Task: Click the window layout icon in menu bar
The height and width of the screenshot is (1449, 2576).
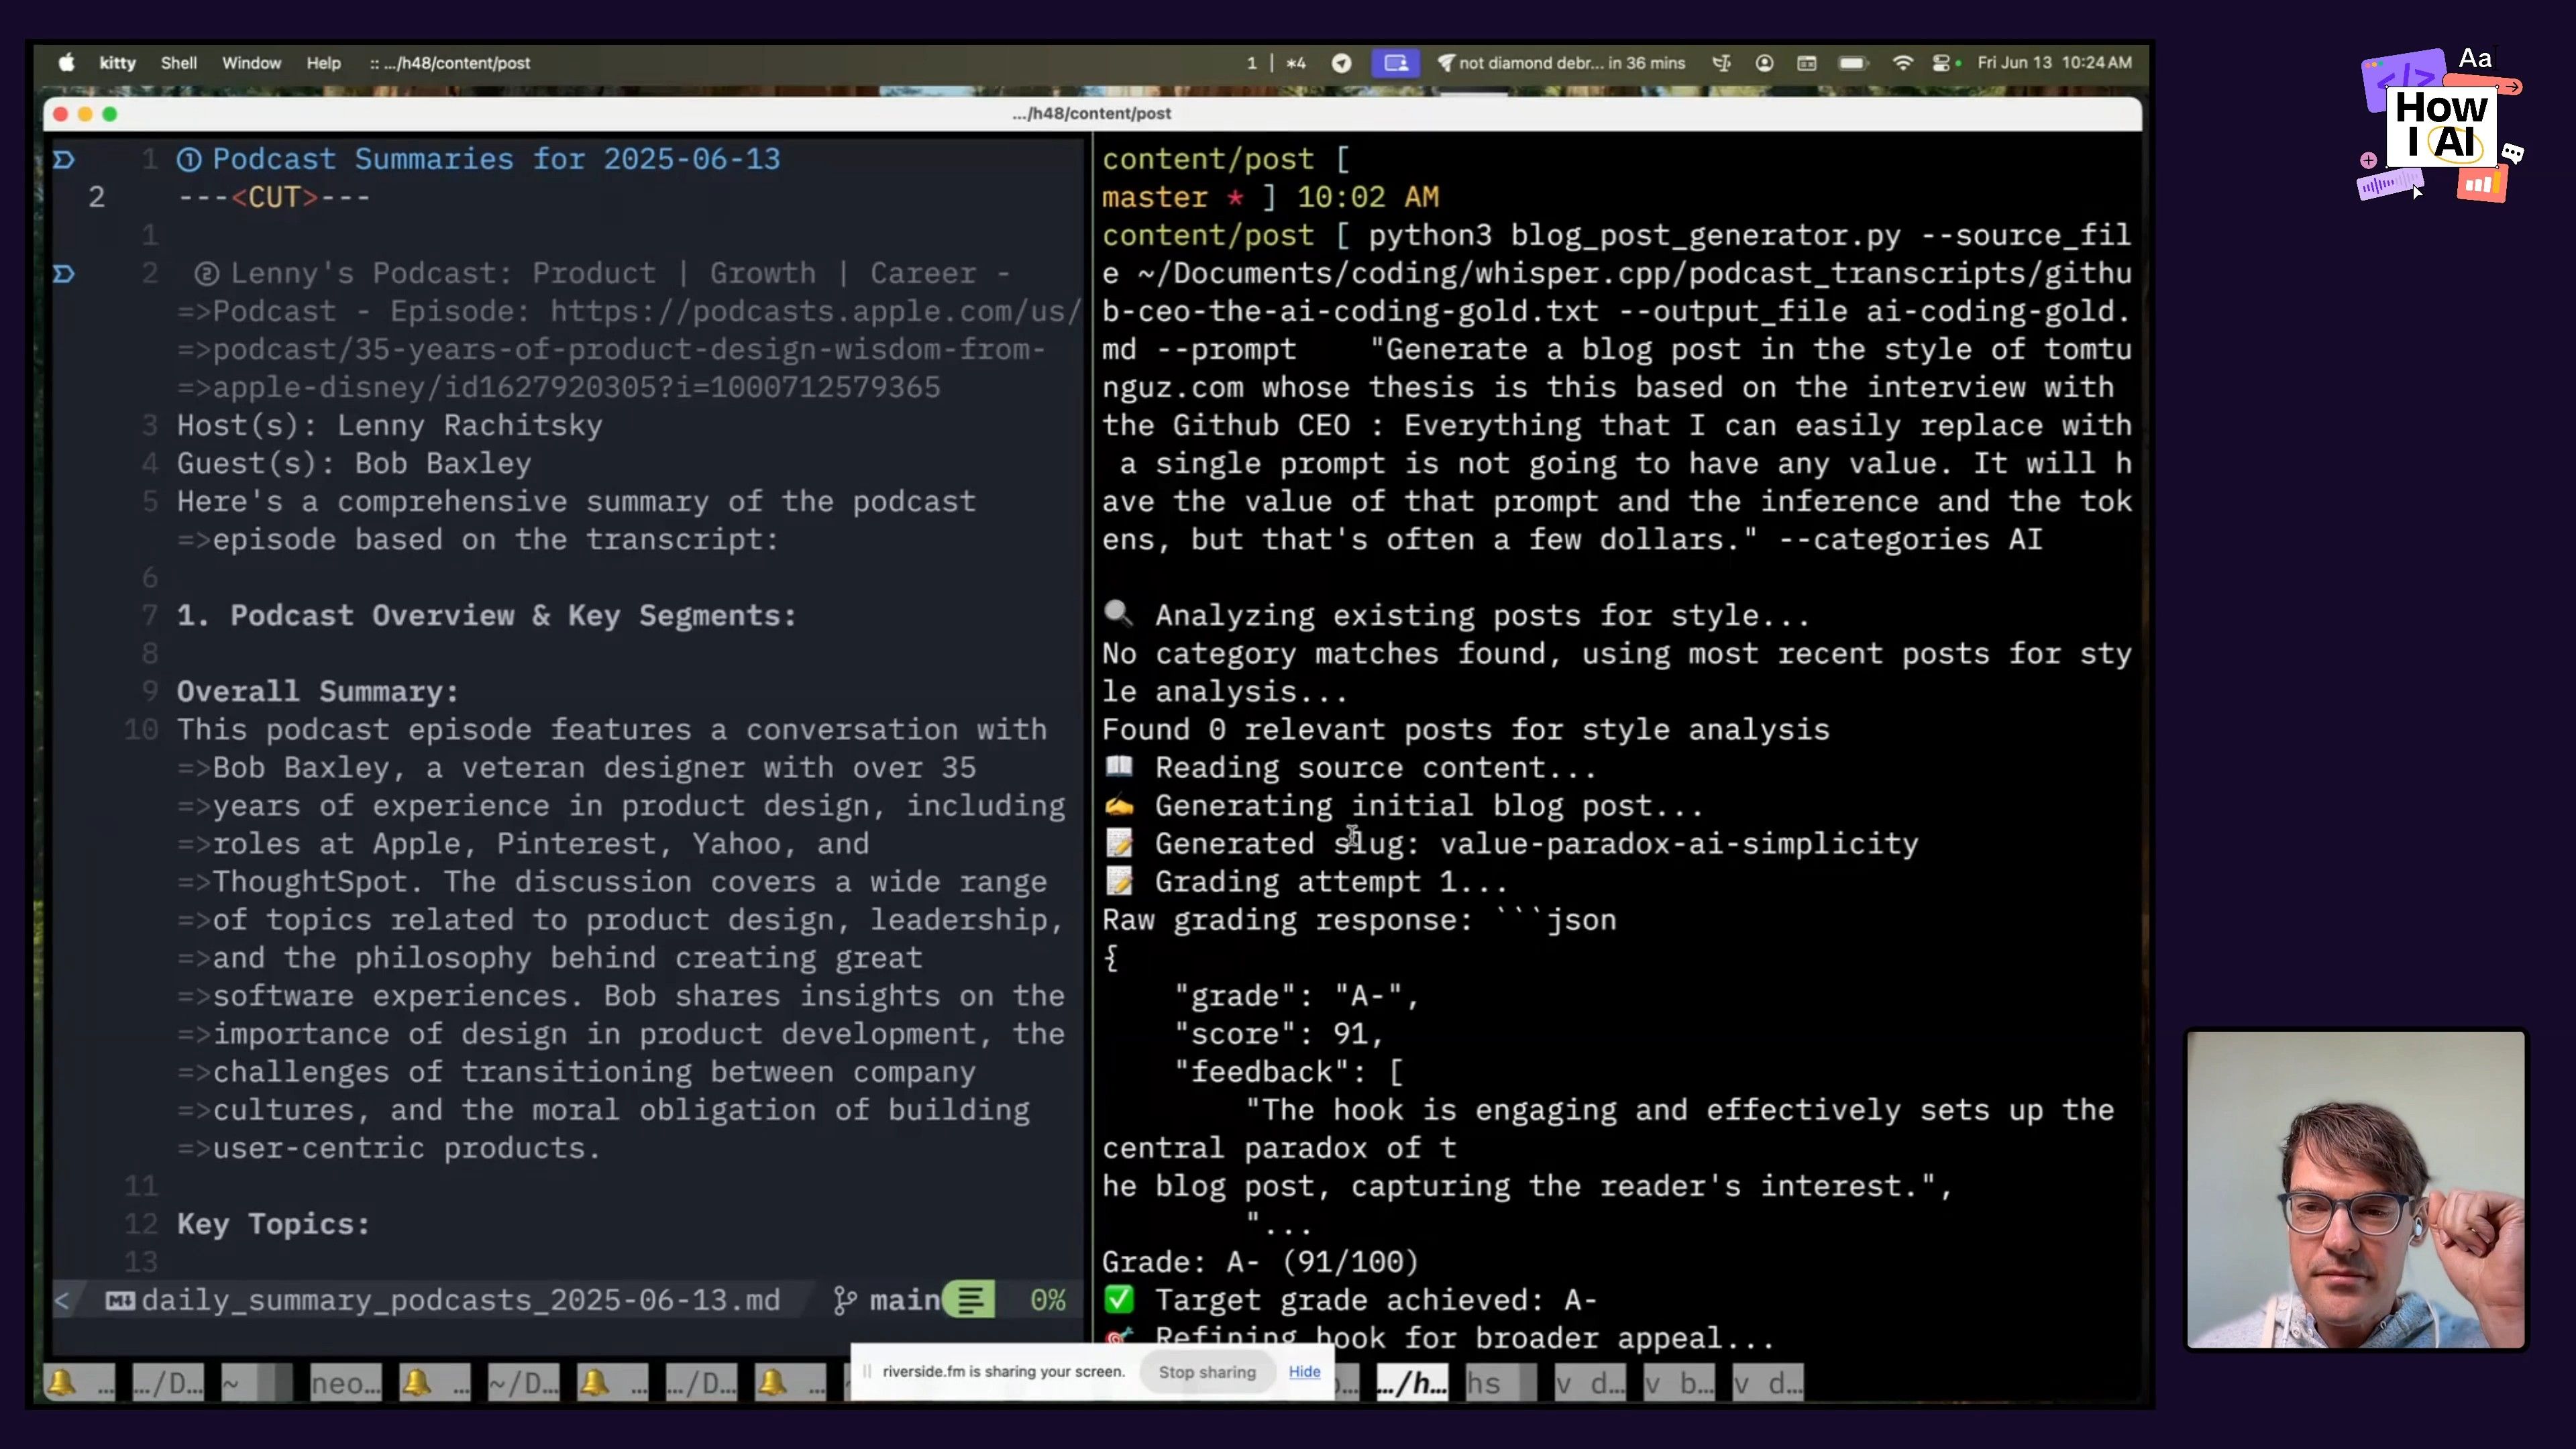Action: tap(1807, 63)
